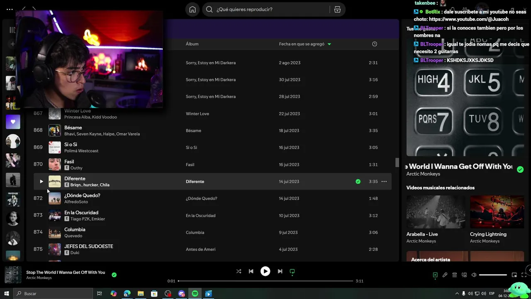Open the ¿Dónde Quedo? album cover thumbnail
The image size is (531, 299).
55,199
